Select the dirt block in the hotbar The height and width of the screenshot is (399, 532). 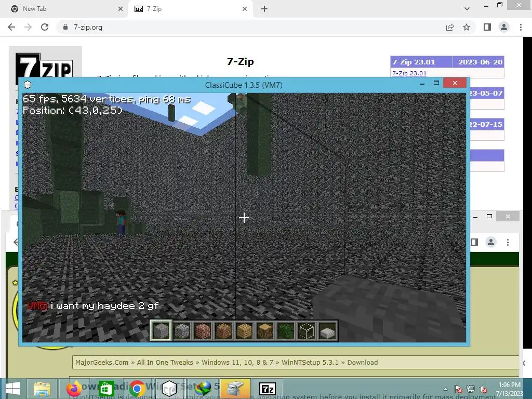pos(223,331)
